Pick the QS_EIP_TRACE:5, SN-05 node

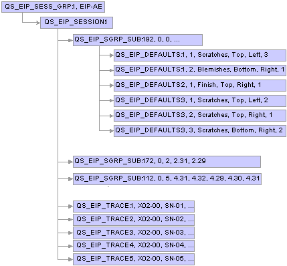134,259
